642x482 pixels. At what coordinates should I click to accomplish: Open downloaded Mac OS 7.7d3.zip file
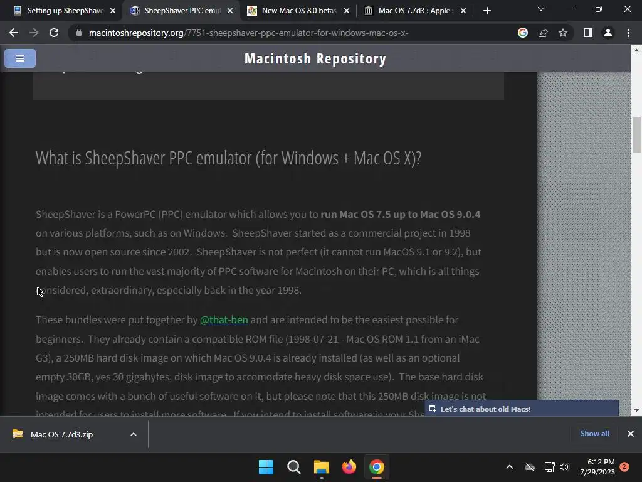coord(61,434)
